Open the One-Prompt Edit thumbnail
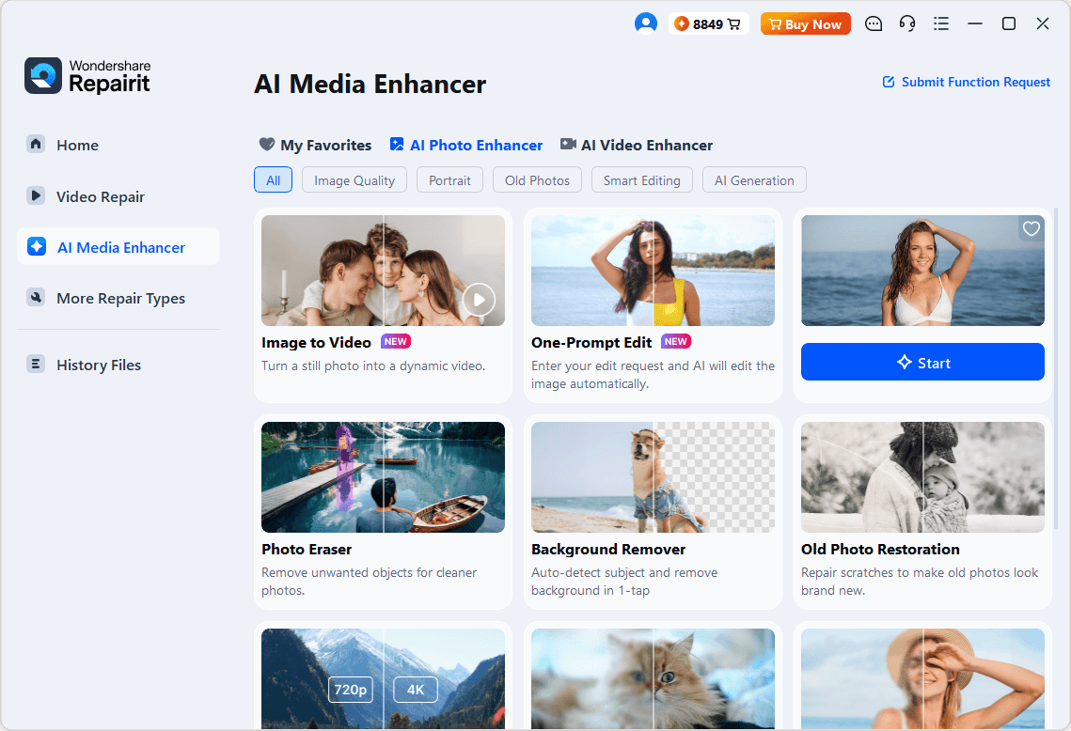Image resolution: width=1071 pixels, height=731 pixels. coord(653,271)
